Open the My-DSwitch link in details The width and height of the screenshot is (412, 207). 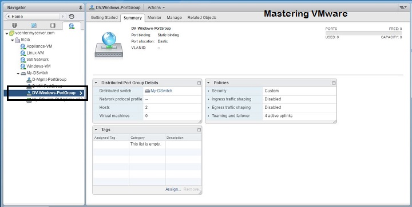[161, 91]
